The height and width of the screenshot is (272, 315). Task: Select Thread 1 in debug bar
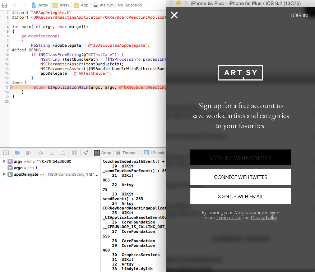click(x=128, y=153)
